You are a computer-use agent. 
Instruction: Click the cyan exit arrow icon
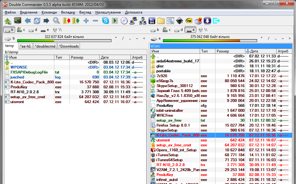[x=216, y=21]
